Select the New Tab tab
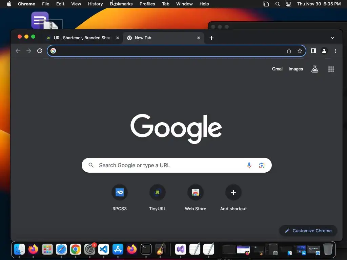Image resolution: width=347 pixels, height=260 pixels. [x=163, y=38]
